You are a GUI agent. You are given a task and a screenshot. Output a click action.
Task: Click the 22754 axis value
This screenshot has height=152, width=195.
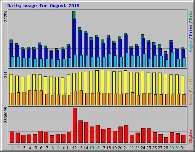point(6,16)
